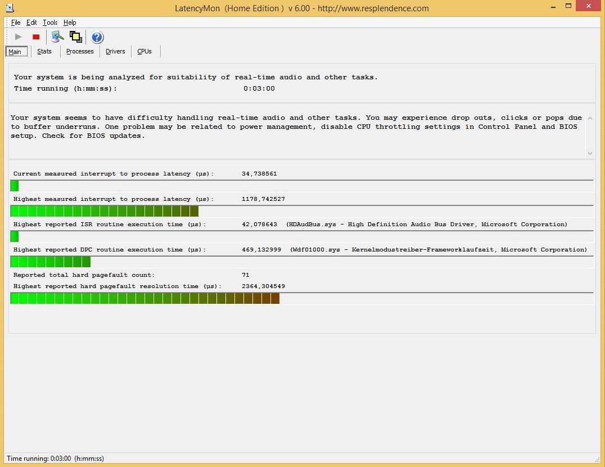Select the Main tab
Viewport: 605px width, 467px height.
[16, 51]
